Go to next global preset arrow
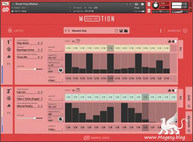The image size is (193, 142). pyautogui.click(x=69, y=31)
